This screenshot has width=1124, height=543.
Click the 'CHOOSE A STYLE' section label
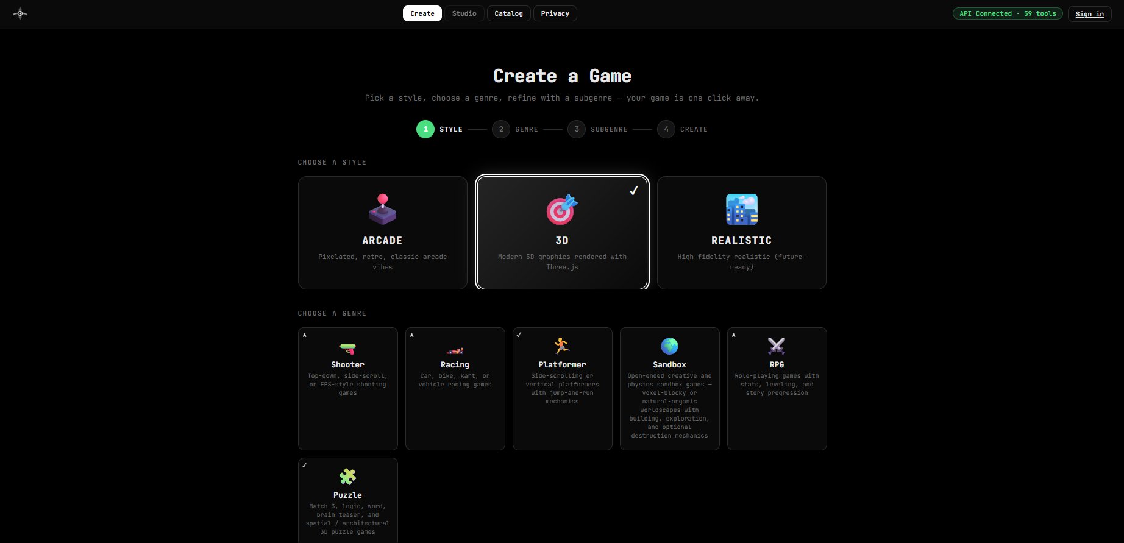click(x=332, y=162)
